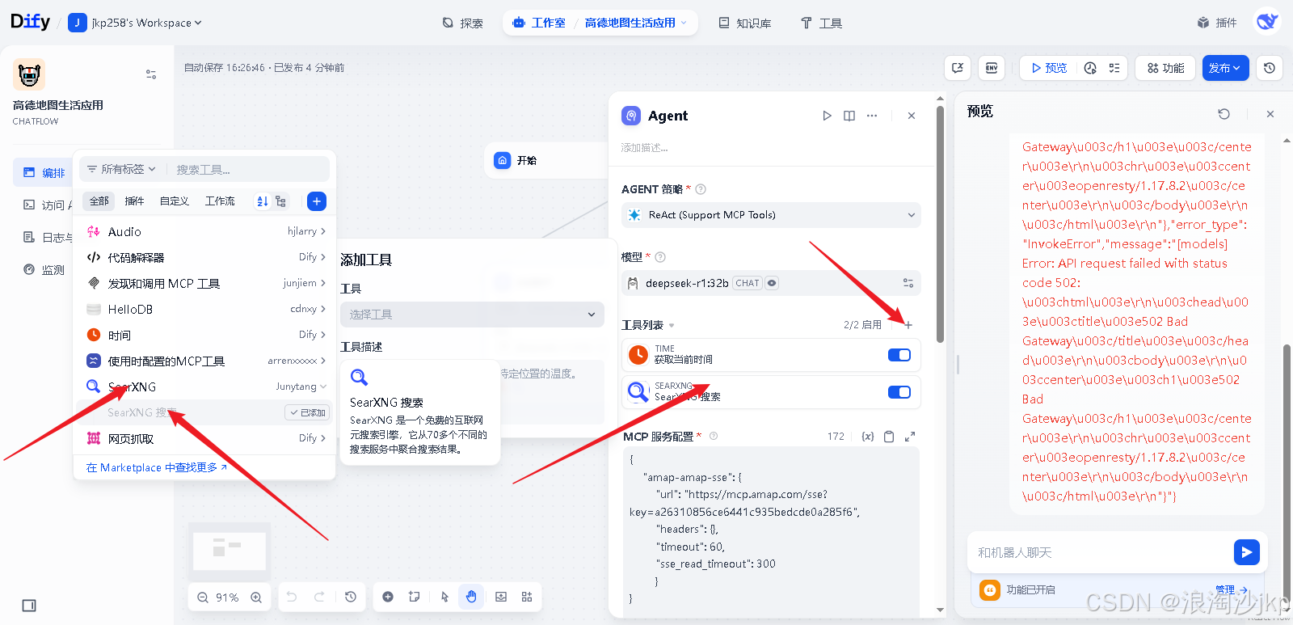
Task: Select the 全部 tab
Action: (x=99, y=201)
